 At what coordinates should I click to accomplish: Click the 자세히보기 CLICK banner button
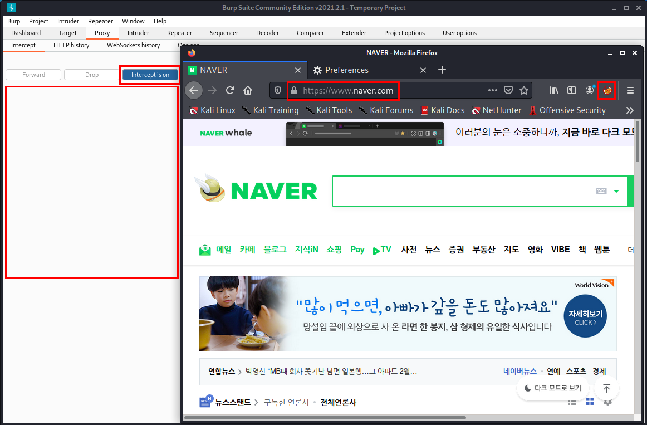coord(585,316)
